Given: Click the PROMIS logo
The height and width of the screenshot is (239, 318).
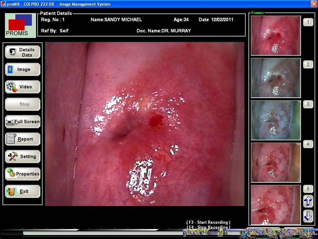Looking at the screenshot, I should 20,25.
